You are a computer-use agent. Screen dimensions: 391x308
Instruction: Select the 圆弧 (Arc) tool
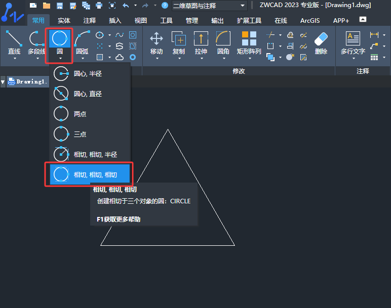[82, 42]
